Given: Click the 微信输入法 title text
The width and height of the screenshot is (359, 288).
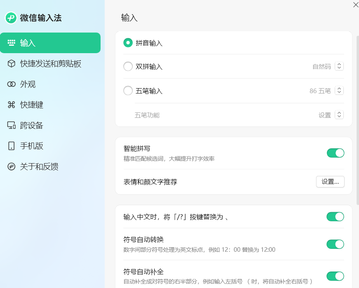Looking at the screenshot, I should (x=41, y=18).
